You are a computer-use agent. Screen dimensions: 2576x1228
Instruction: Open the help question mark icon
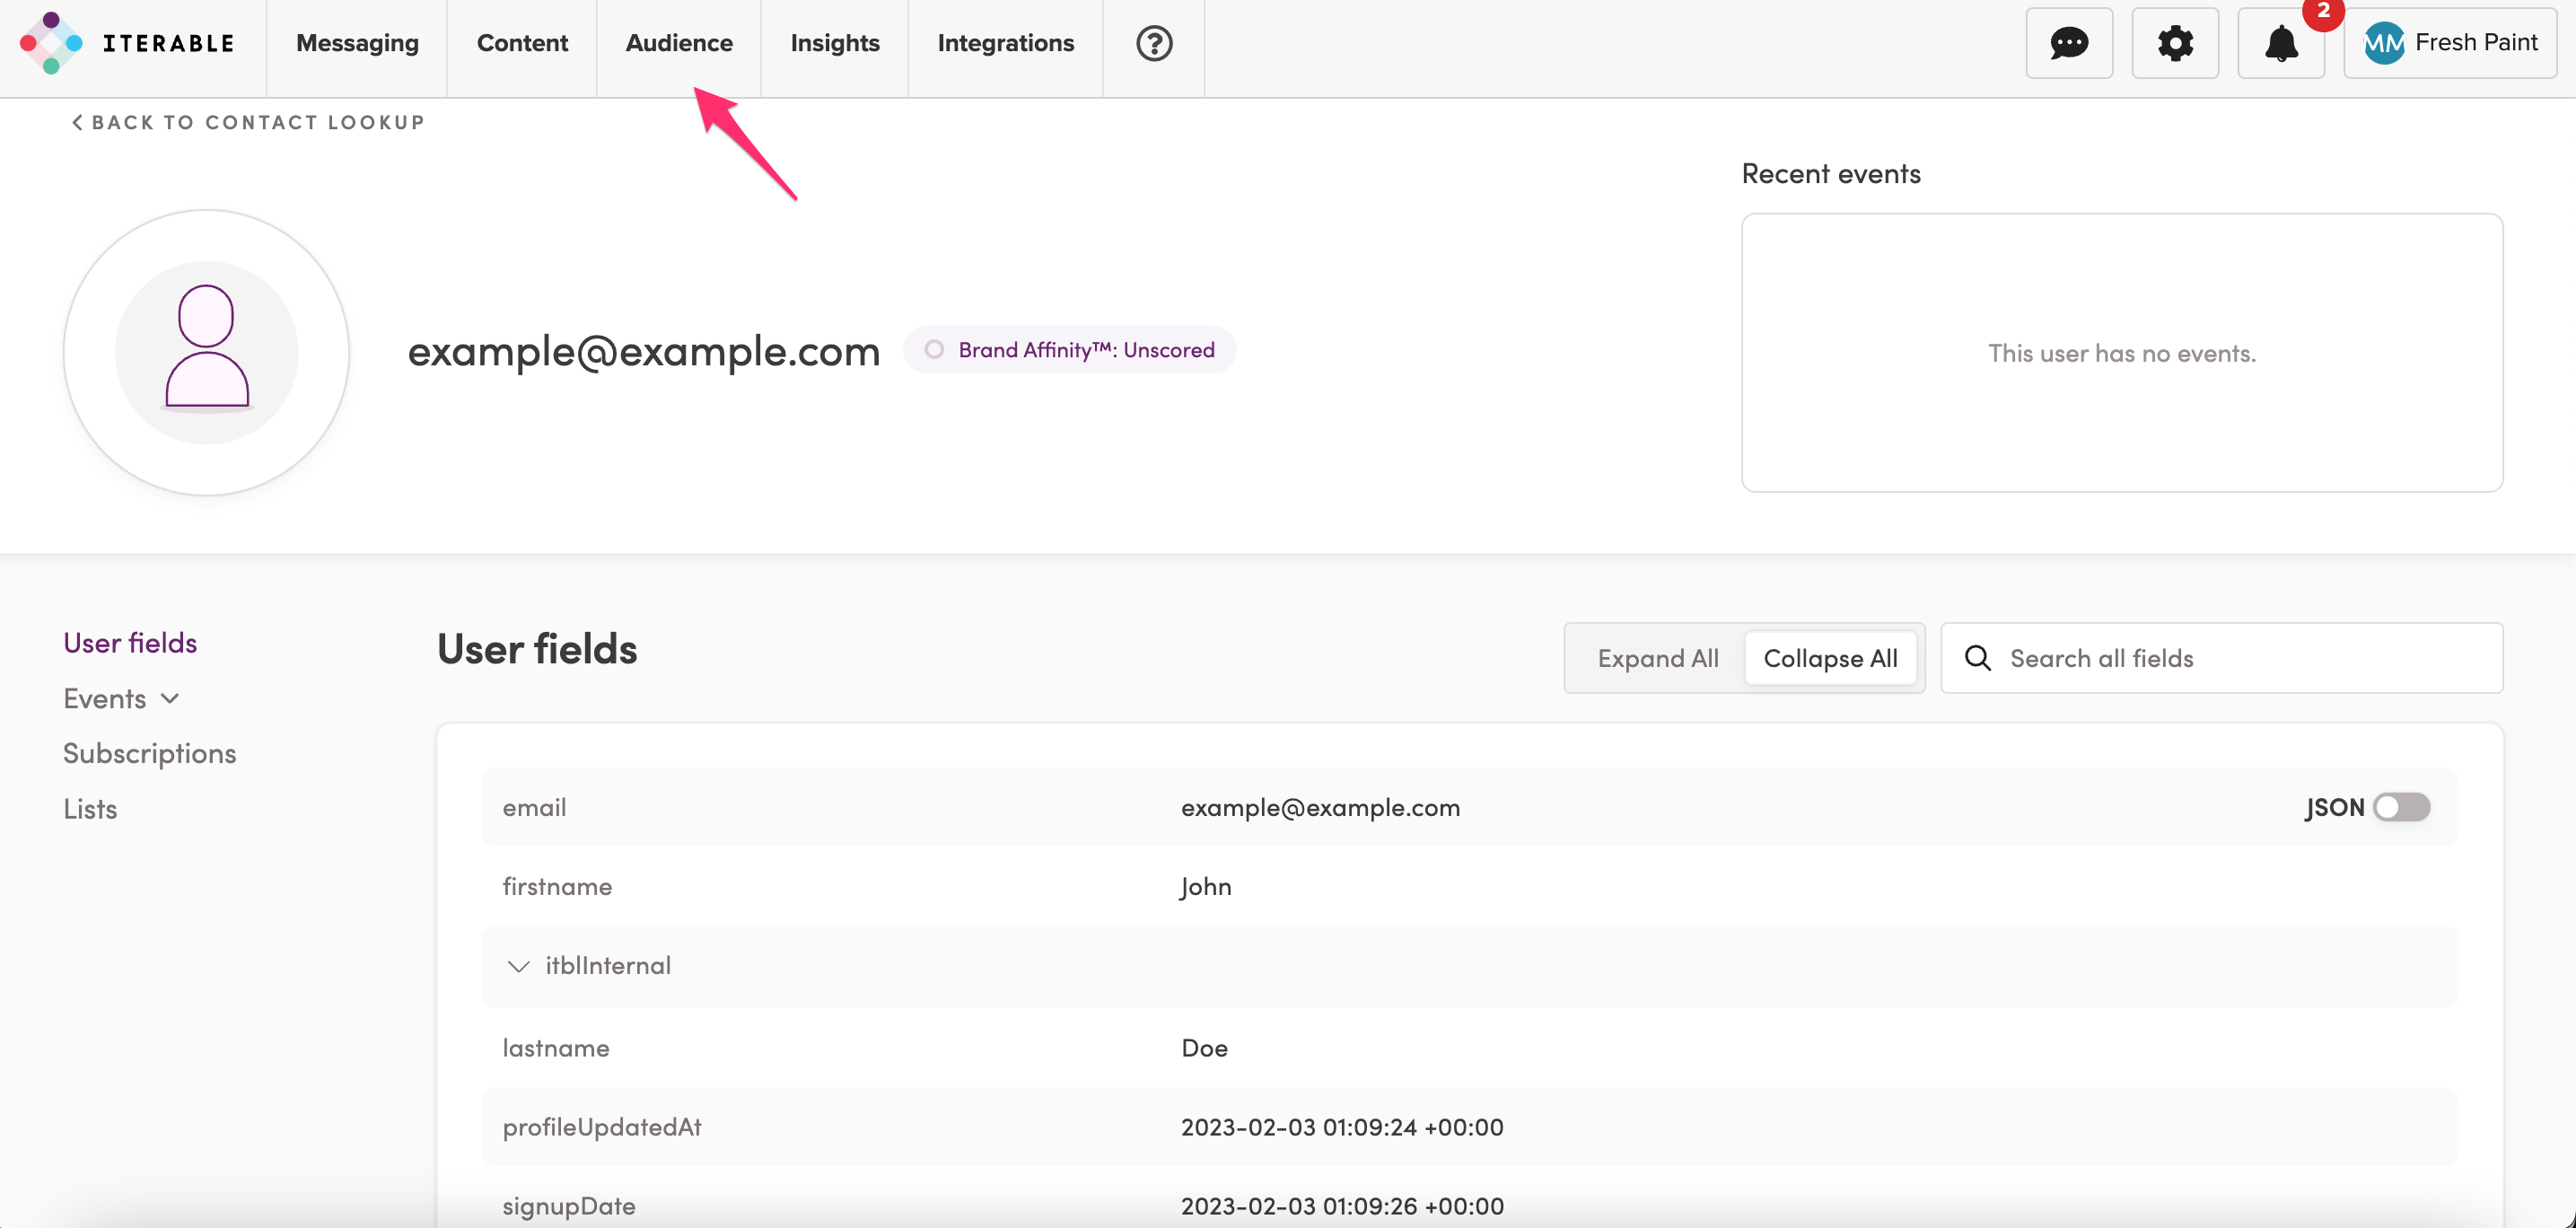coord(1153,43)
